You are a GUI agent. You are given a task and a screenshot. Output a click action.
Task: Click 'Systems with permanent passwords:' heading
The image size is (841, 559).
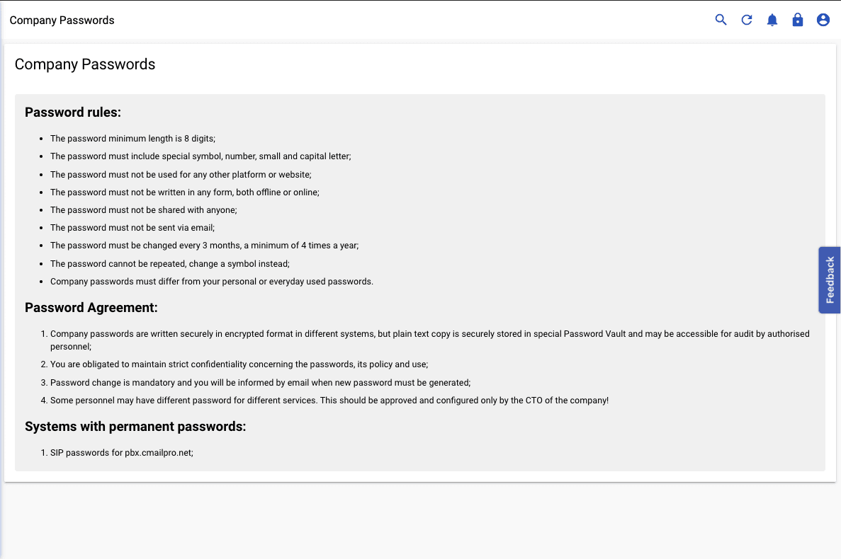pyautogui.click(x=135, y=427)
